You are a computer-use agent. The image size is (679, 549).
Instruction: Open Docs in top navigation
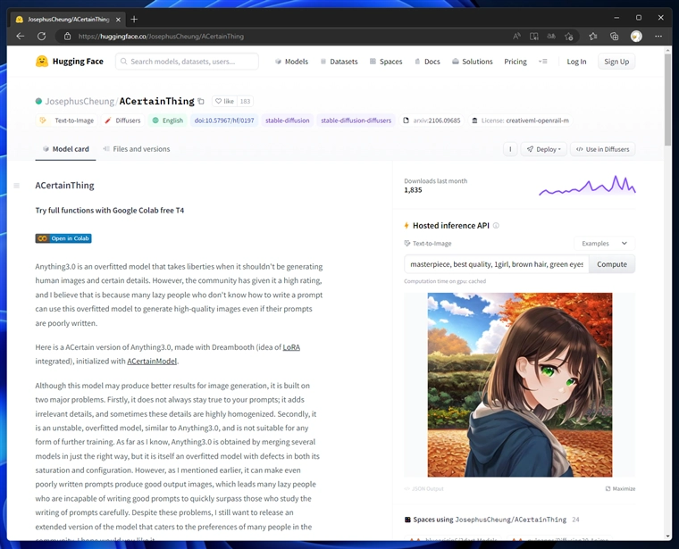[x=427, y=62]
